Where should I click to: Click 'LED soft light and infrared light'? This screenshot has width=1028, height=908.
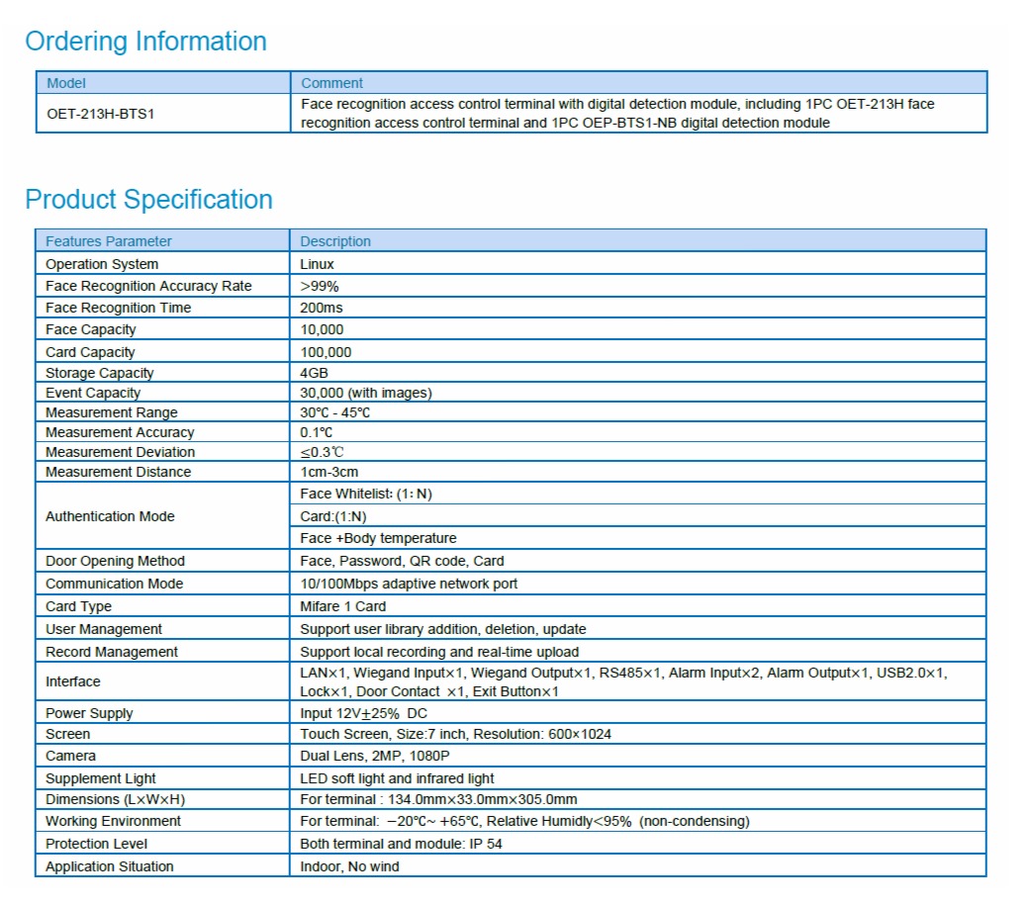point(397,778)
